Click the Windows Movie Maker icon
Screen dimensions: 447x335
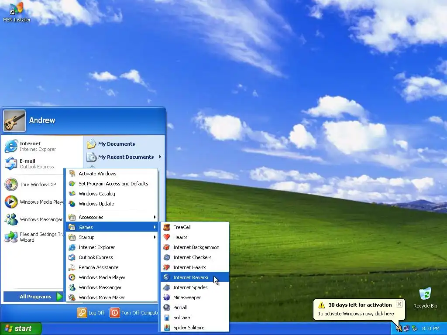pyautogui.click(x=72, y=297)
